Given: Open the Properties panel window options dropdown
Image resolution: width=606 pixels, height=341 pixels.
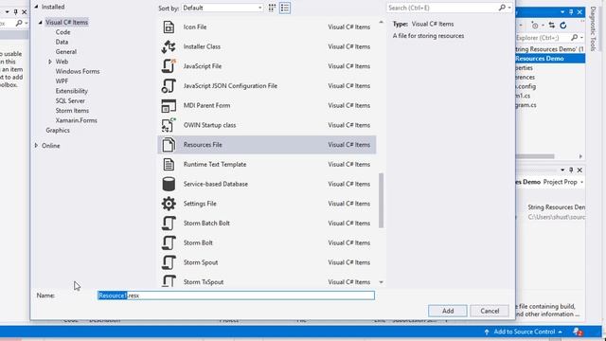Looking at the screenshot, I should click(562, 170).
